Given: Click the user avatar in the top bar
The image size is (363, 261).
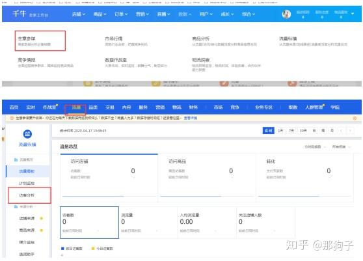Looking at the screenshot, I should pyautogui.click(x=286, y=14).
